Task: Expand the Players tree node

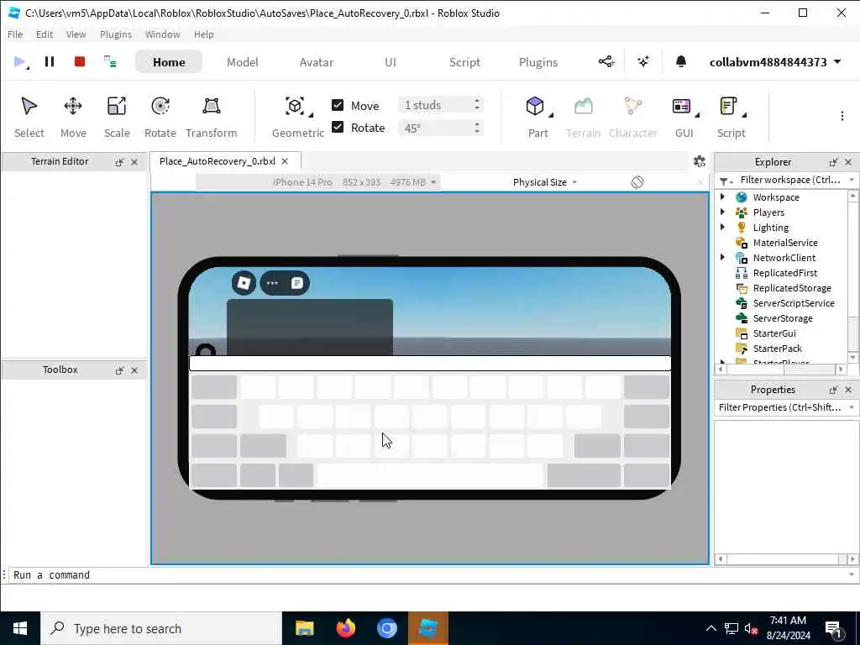Action: click(x=722, y=212)
